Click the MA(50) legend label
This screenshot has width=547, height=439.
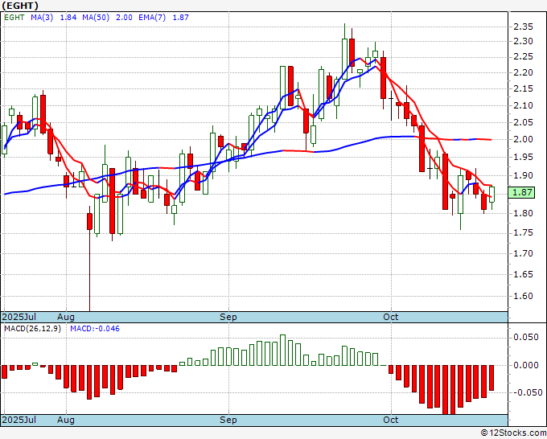pyautogui.click(x=96, y=18)
